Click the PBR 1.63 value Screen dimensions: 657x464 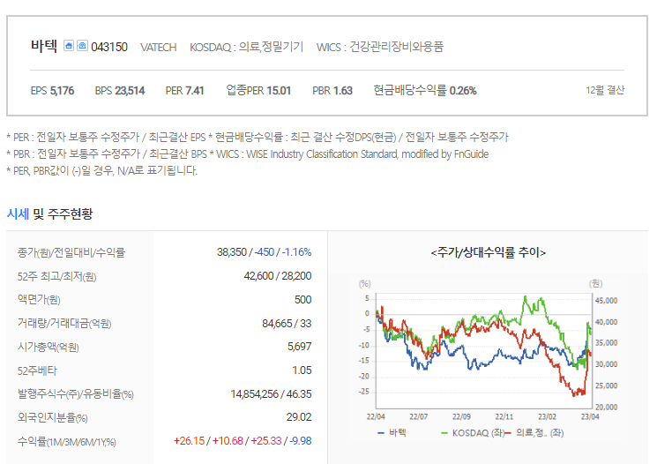click(x=332, y=91)
